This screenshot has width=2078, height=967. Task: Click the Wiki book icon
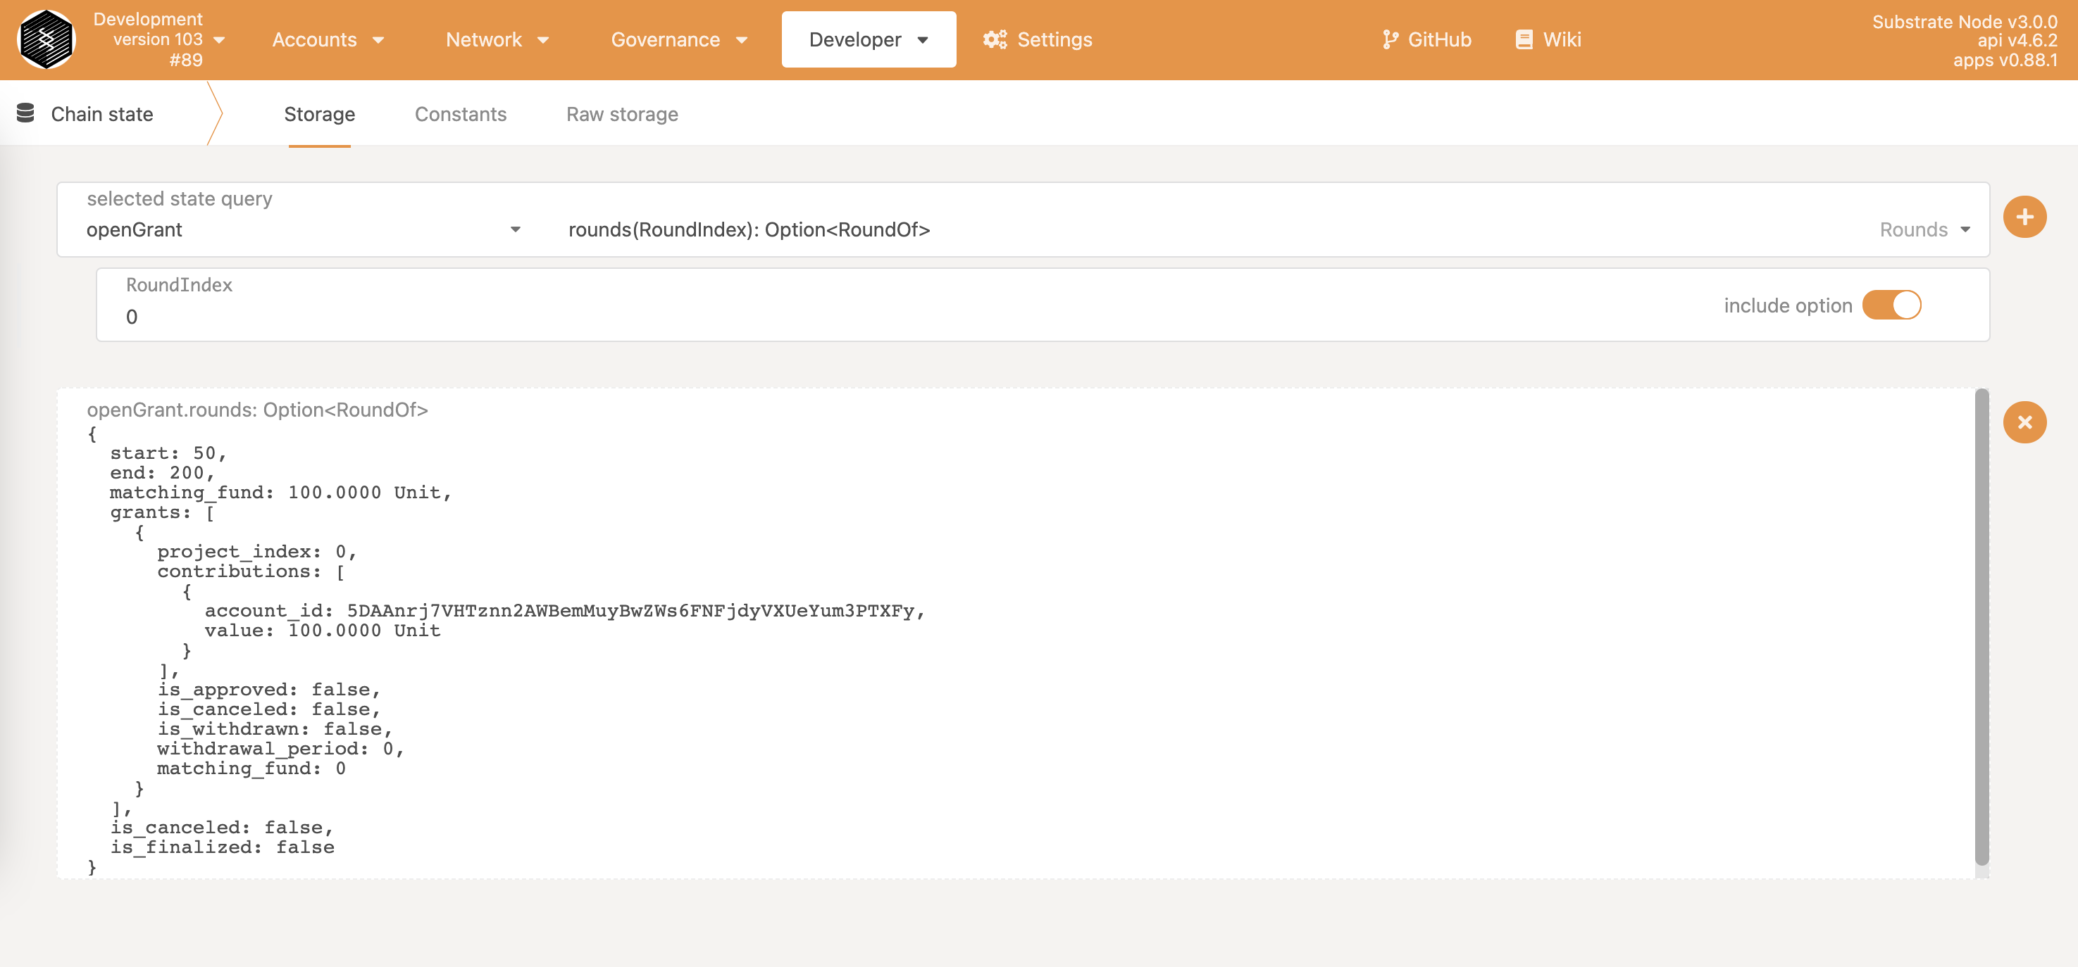coord(1523,39)
